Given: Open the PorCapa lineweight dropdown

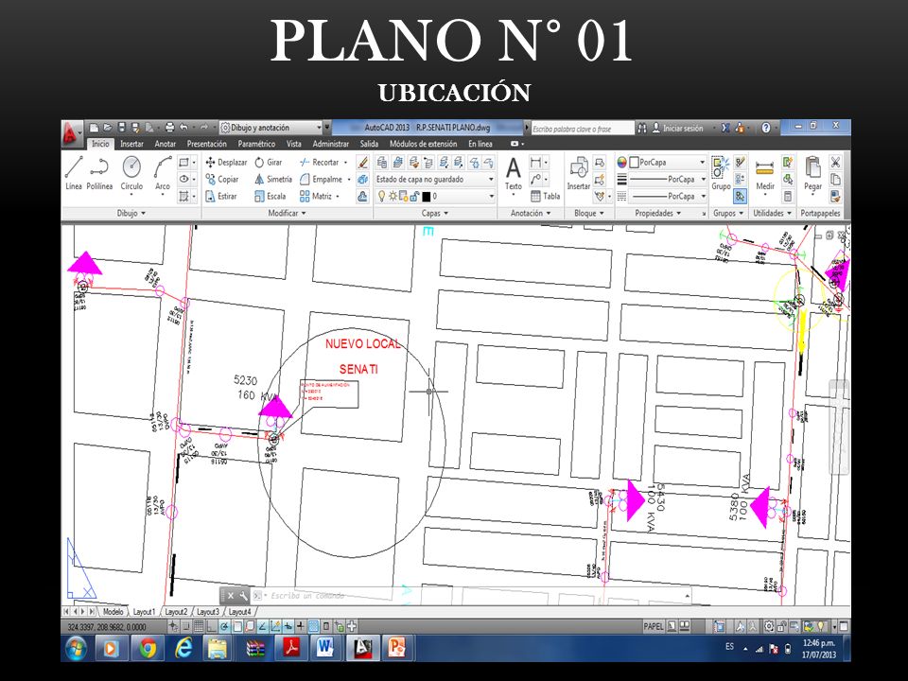Looking at the screenshot, I should pyautogui.click(x=667, y=180).
